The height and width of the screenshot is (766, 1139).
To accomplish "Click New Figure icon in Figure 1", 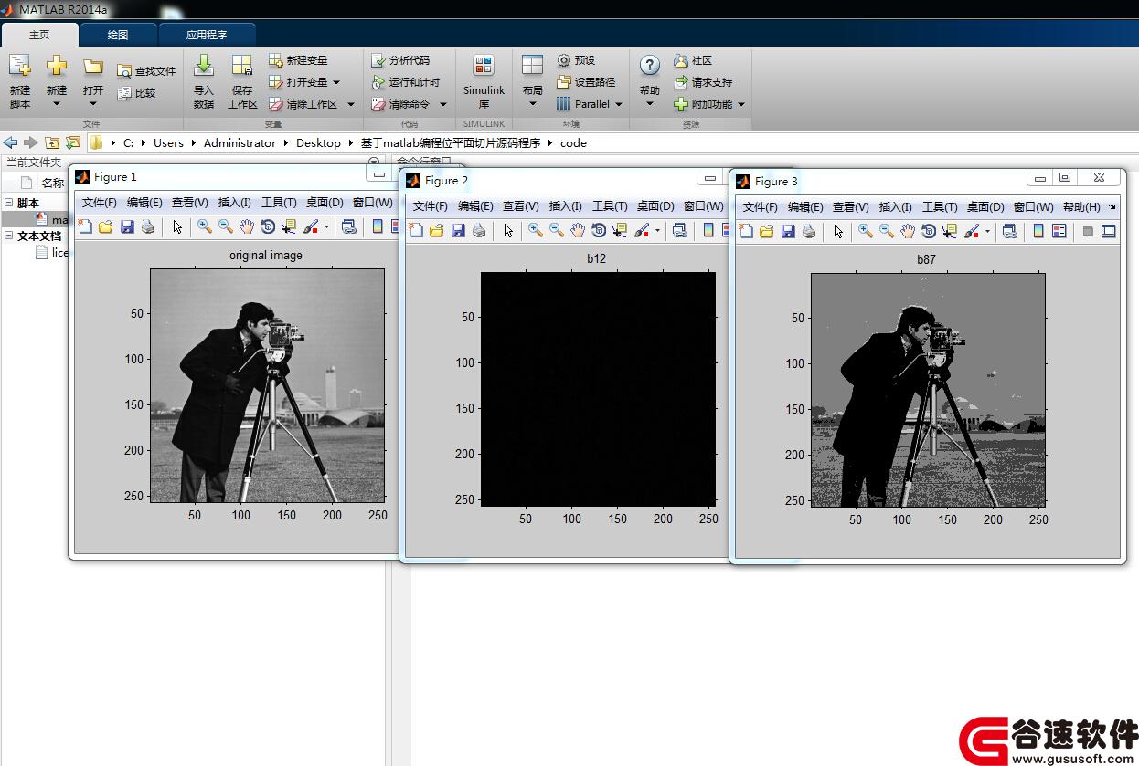I will 86,227.
